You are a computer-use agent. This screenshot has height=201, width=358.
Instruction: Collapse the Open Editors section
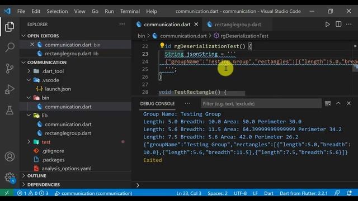[23, 36]
